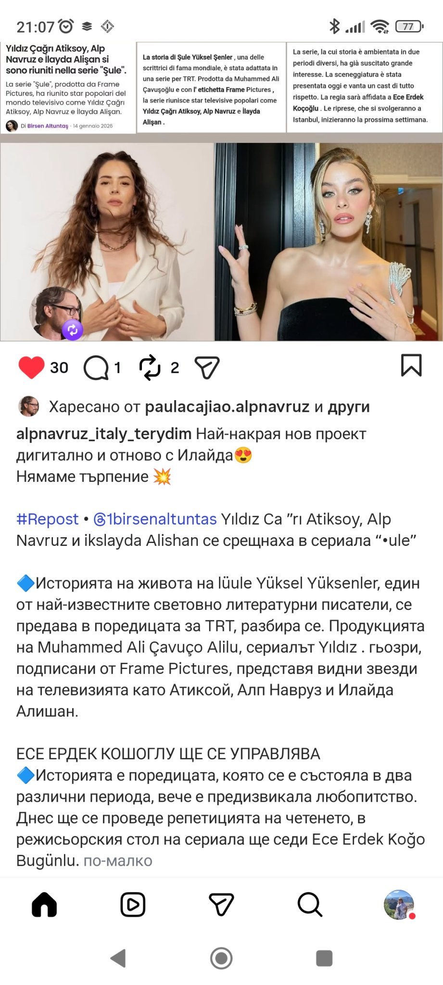Open comments via speech bubble icon

(96, 368)
